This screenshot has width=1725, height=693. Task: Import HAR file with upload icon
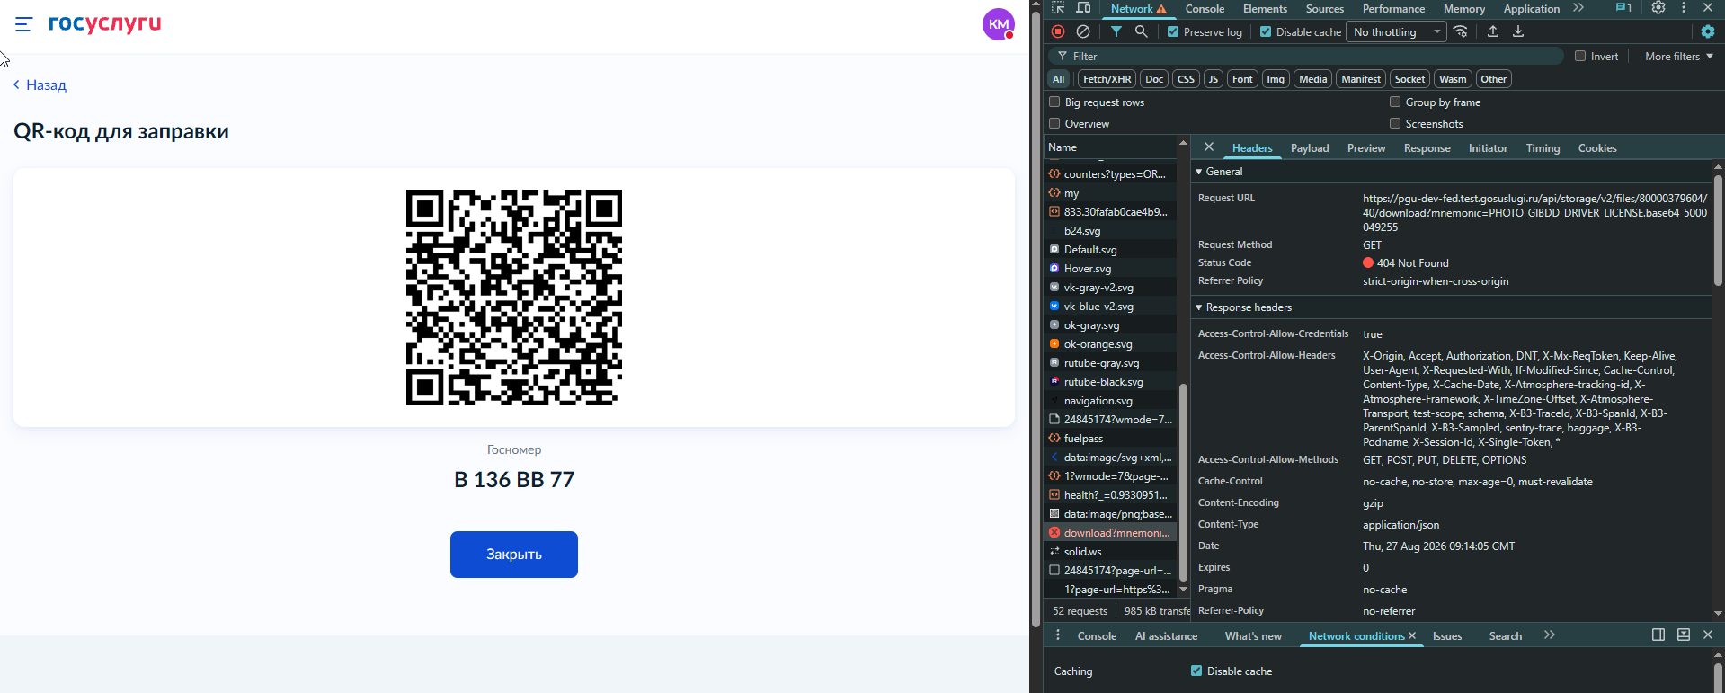coord(1493,31)
